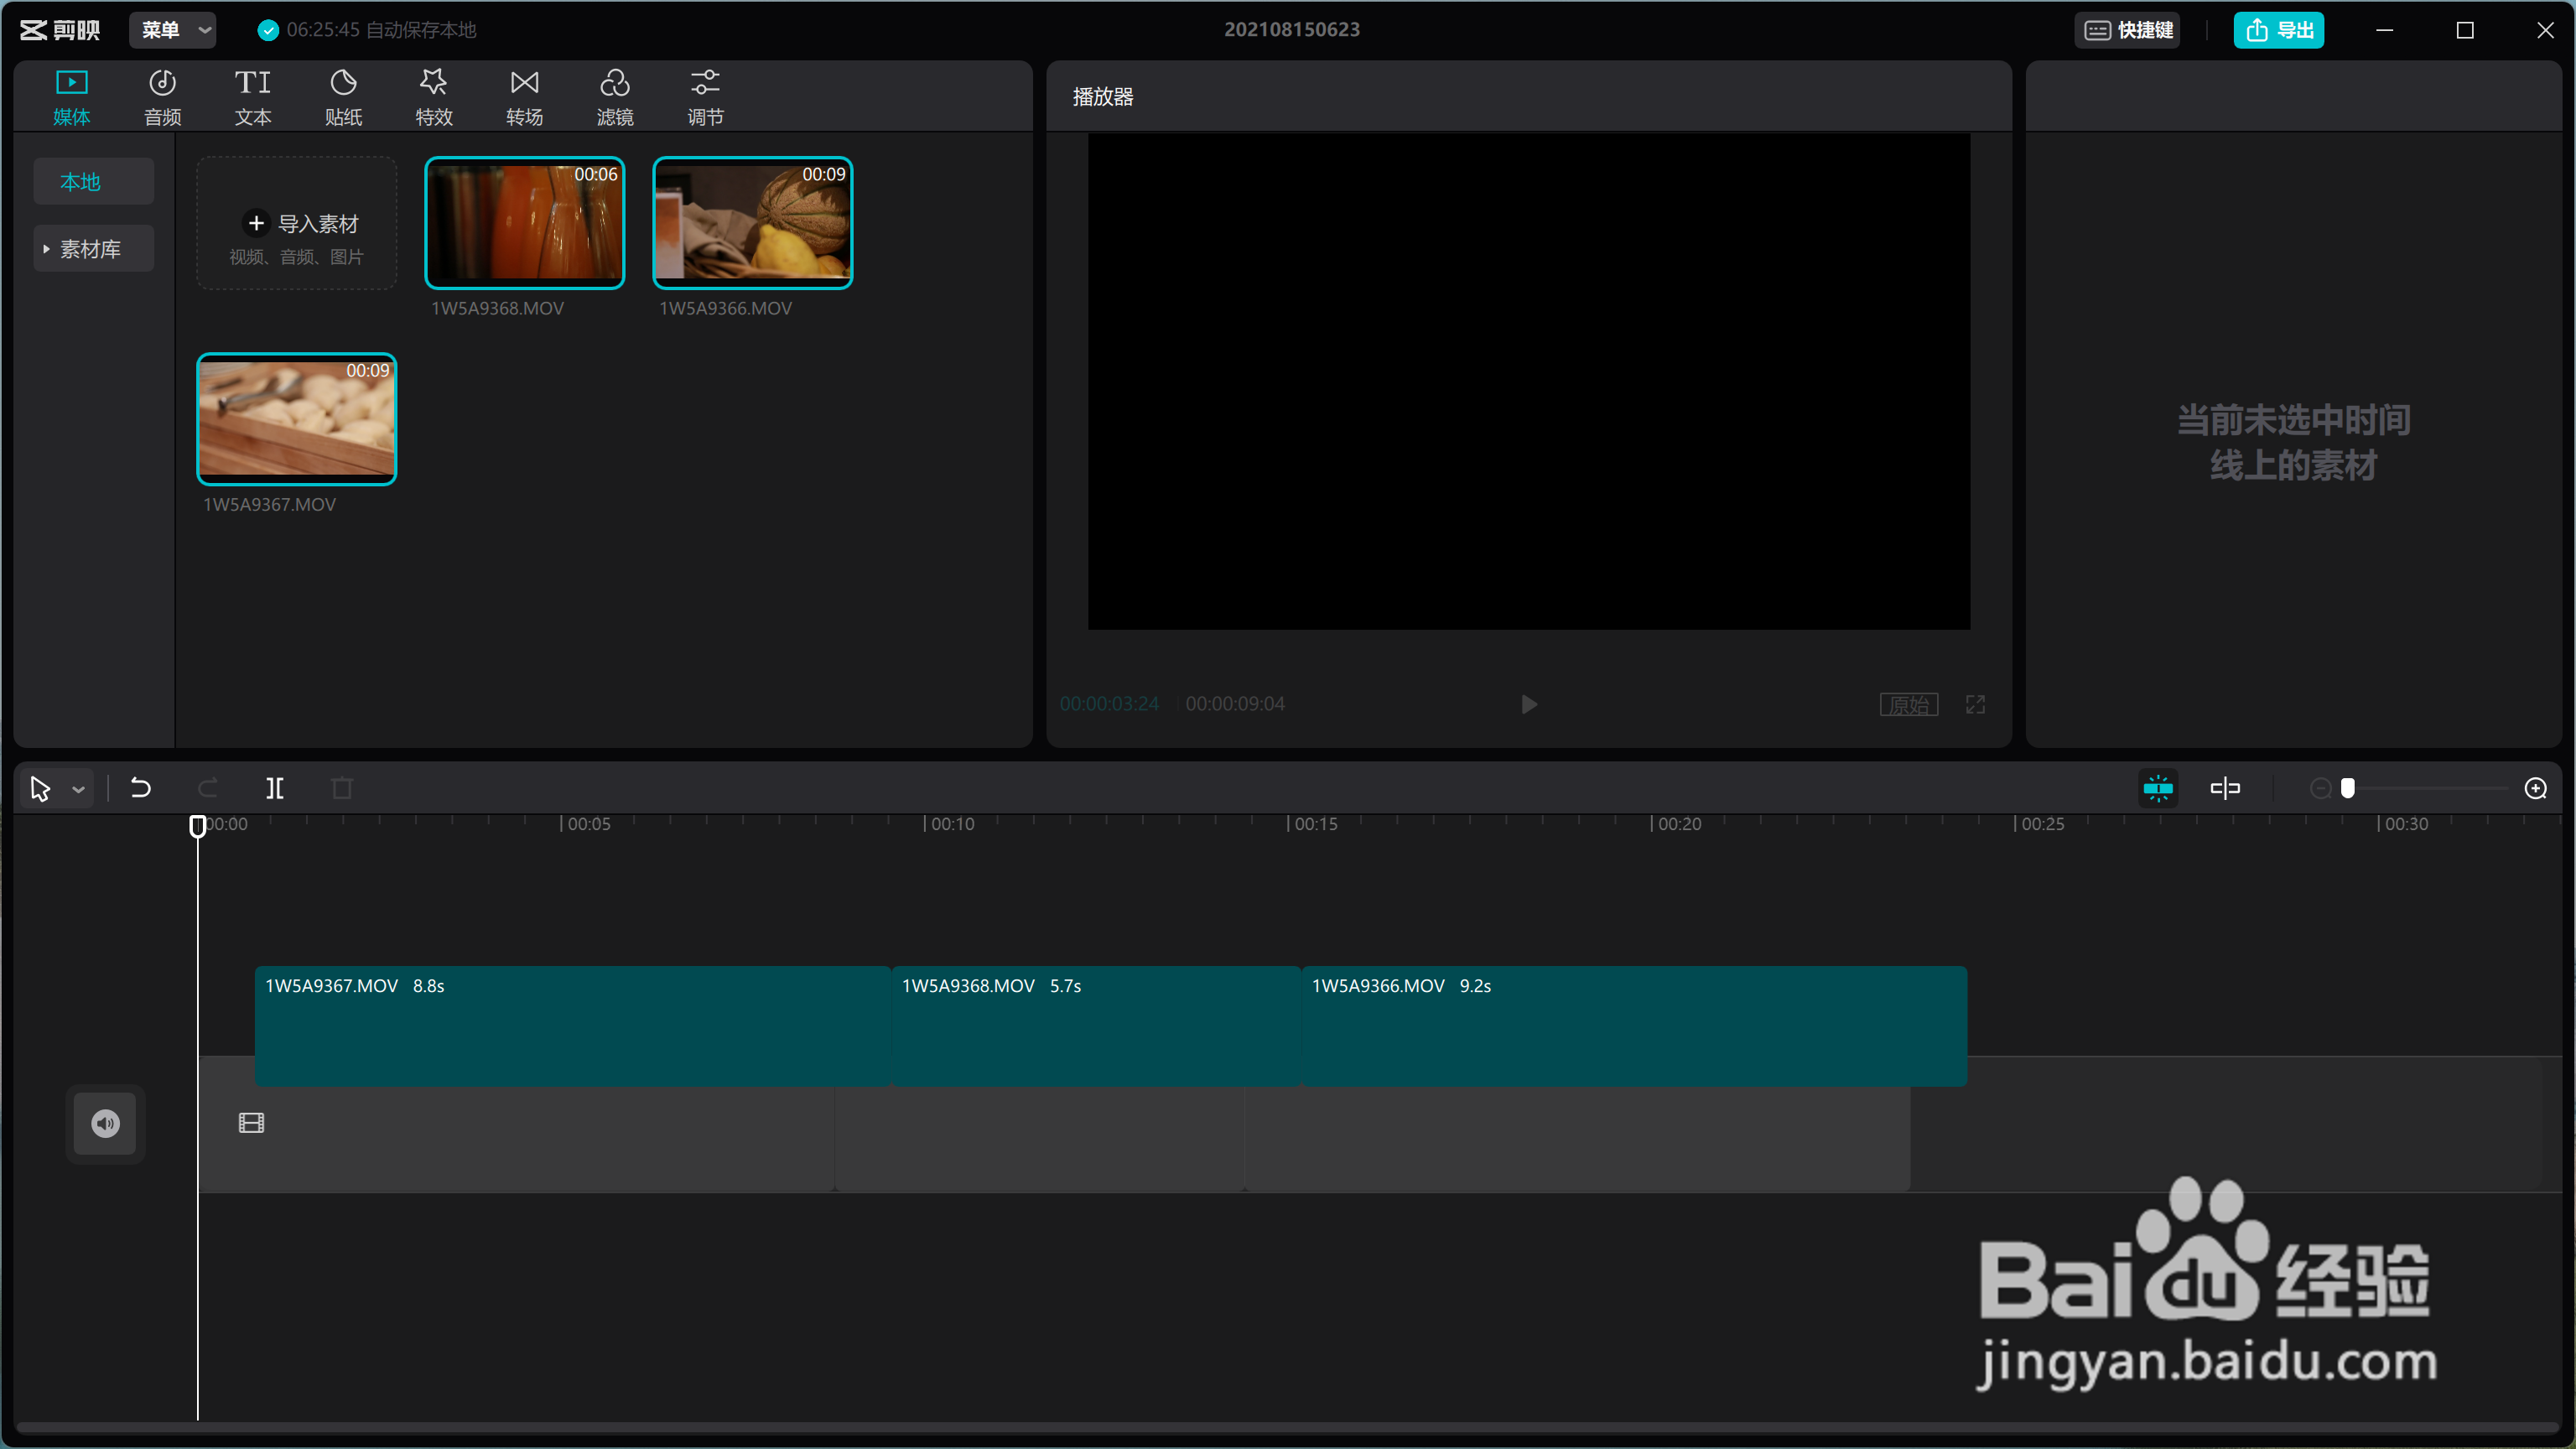
Task: Select the 本地 local media category
Action: pyautogui.click(x=94, y=182)
